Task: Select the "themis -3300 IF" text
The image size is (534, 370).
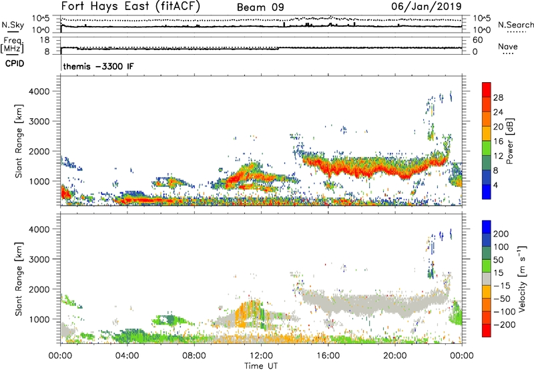Action: tap(98, 66)
